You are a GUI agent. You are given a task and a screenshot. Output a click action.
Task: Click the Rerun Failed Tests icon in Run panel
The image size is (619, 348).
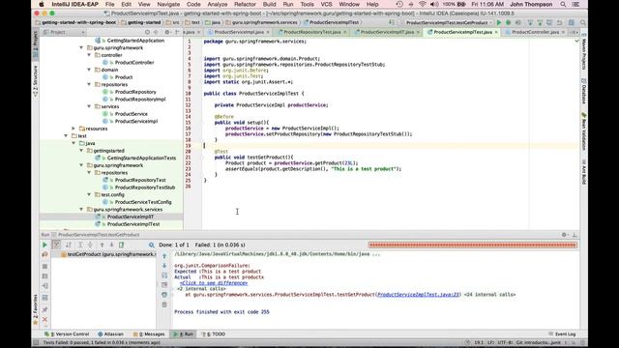(44, 255)
